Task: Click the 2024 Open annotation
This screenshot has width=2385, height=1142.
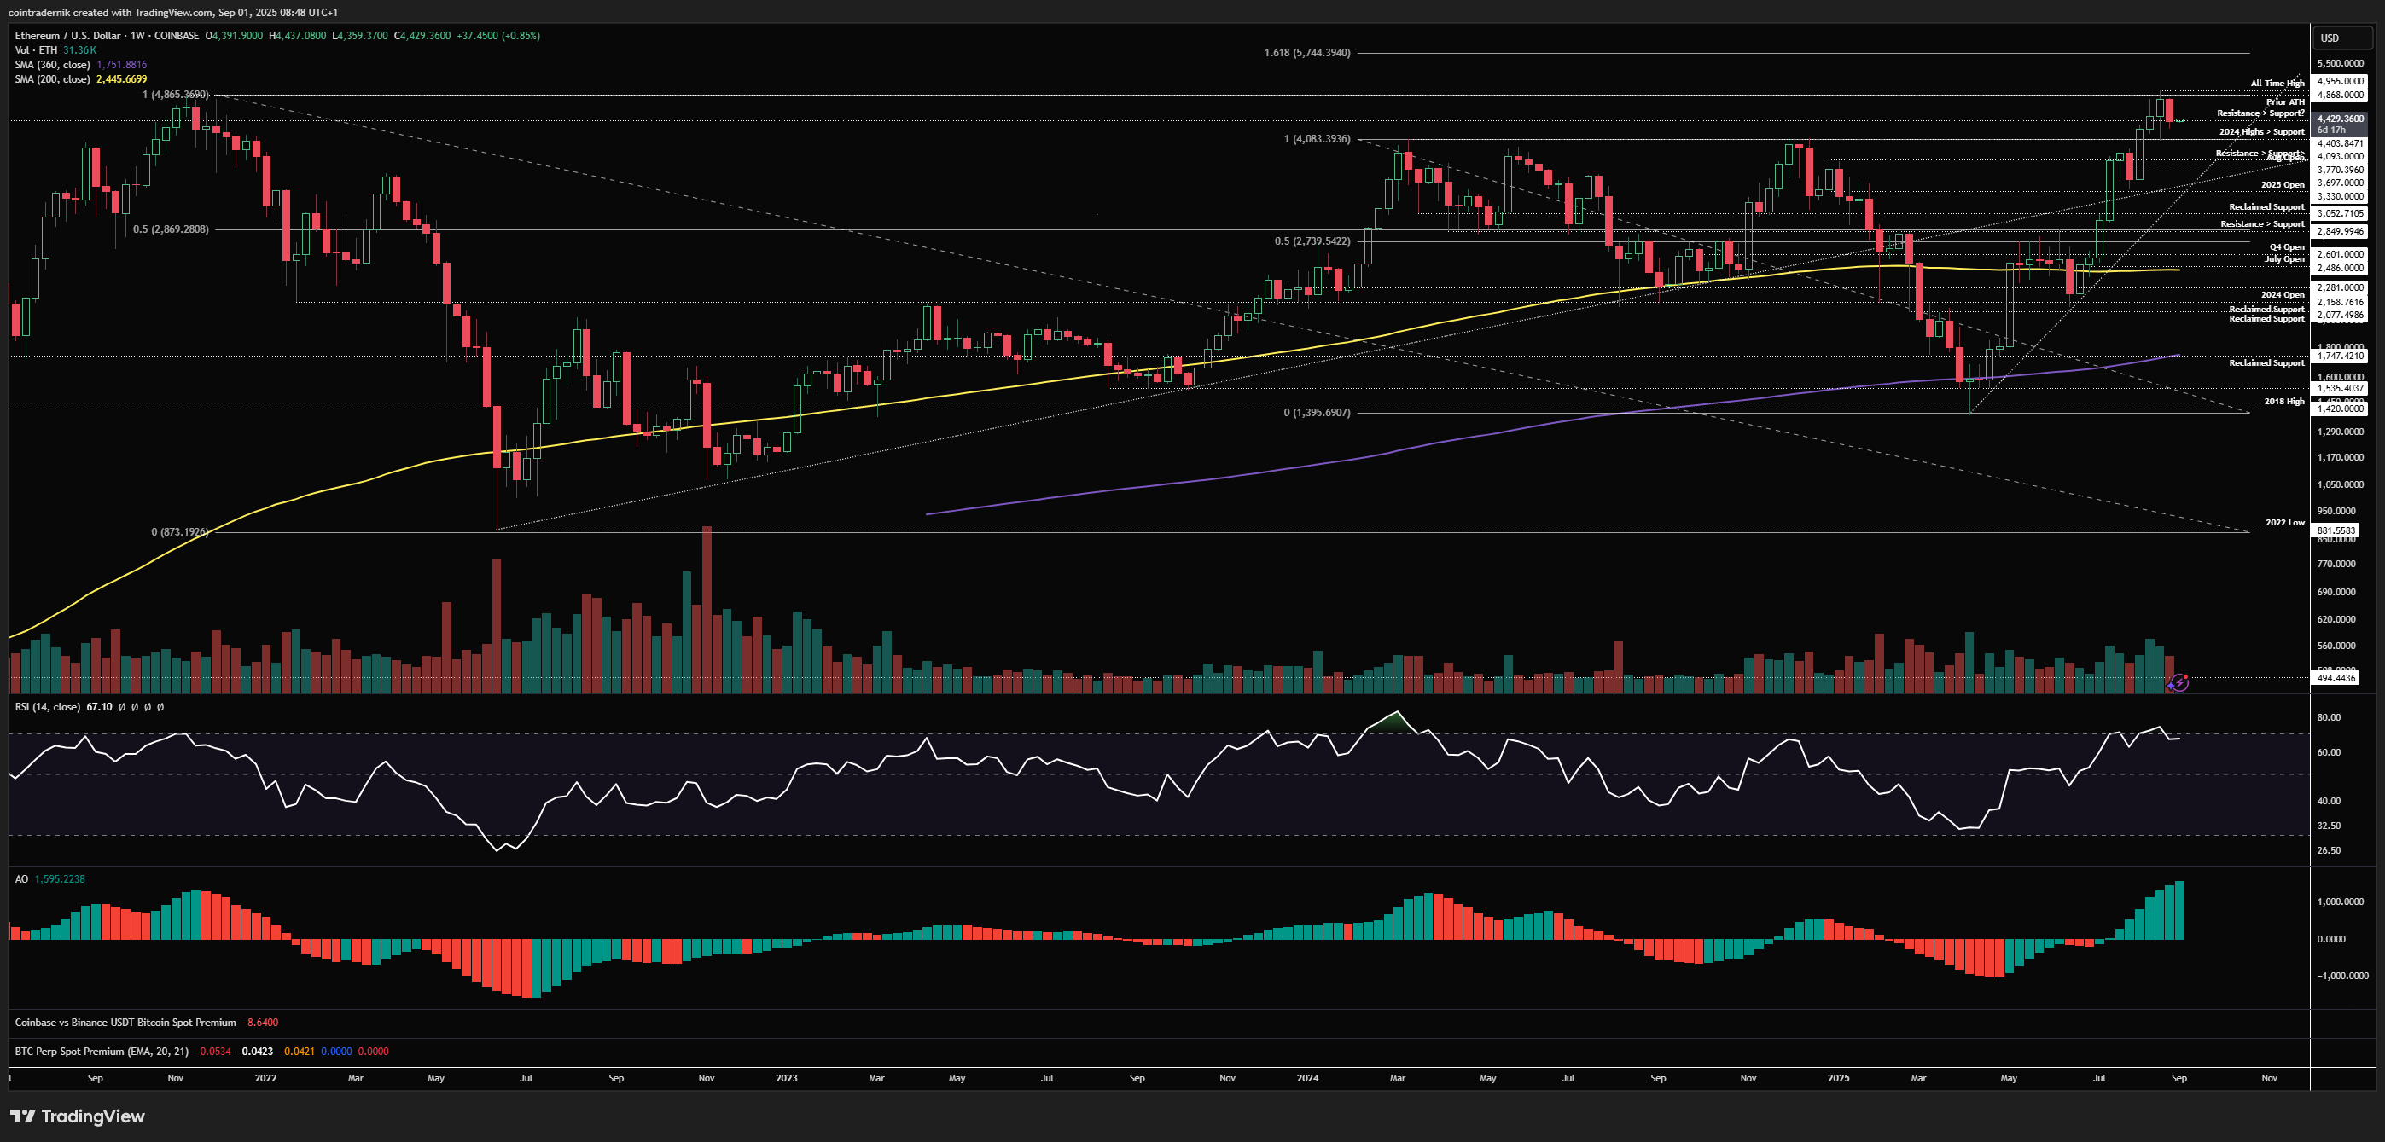Action: coord(2283,295)
